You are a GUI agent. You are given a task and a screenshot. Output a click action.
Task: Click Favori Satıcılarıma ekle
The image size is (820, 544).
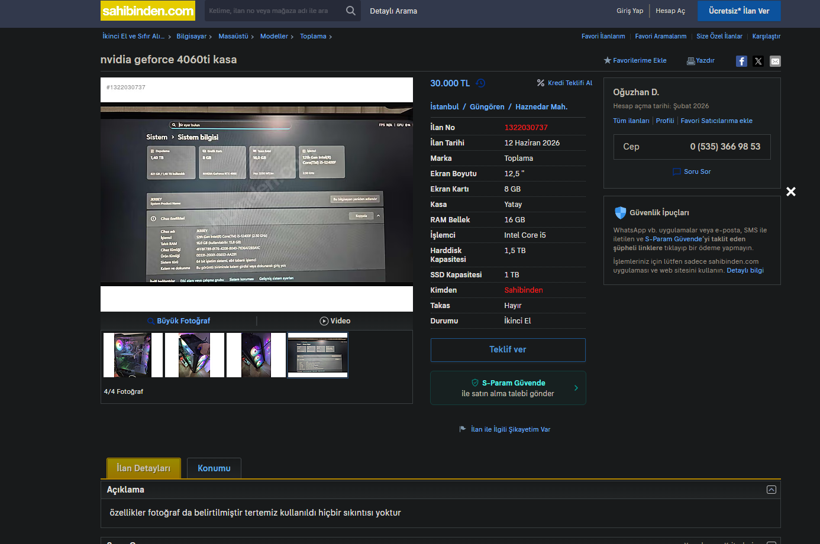(716, 121)
